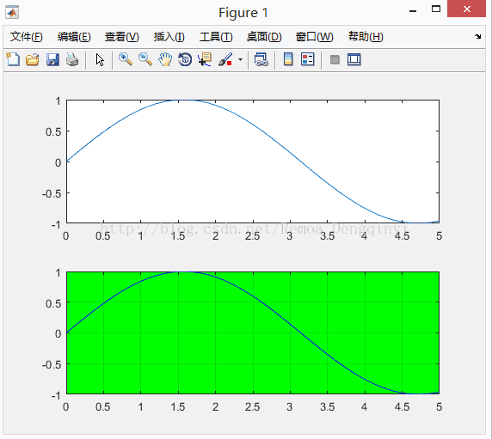Open the 工具(T) menu
The width and height of the screenshot is (492, 439).
click(x=216, y=37)
